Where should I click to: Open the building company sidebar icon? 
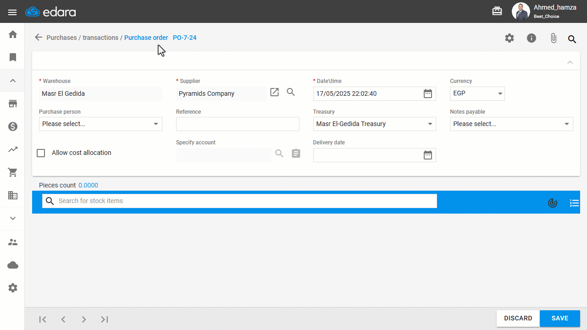pos(13,195)
